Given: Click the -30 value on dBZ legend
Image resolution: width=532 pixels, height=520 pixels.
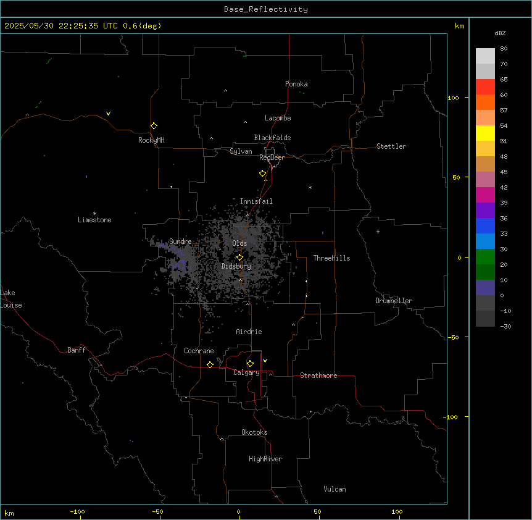Looking at the screenshot, I should (505, 327).
